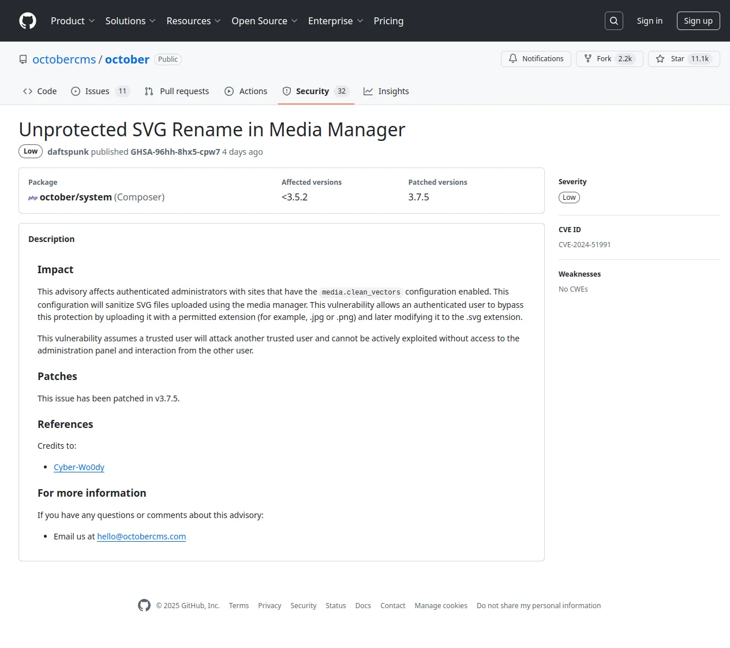Star the october repository

684,59
